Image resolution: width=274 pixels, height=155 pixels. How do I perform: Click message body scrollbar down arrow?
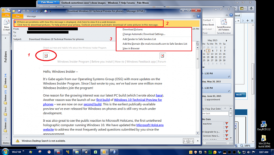197,133
